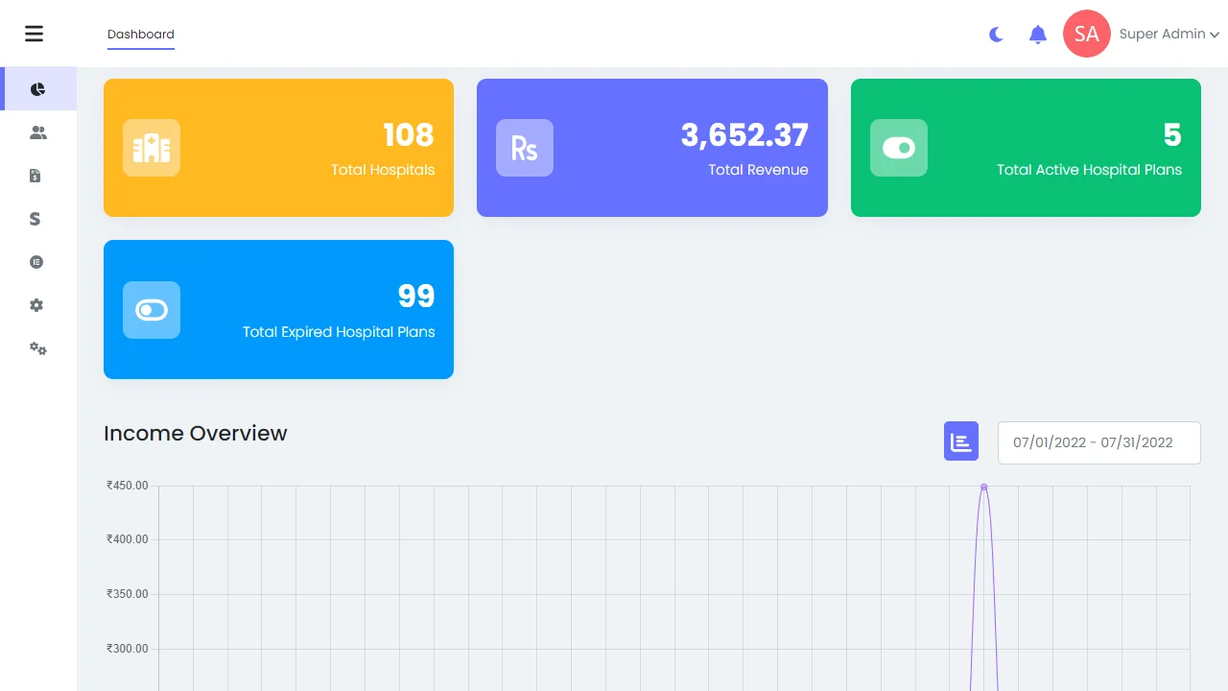
Task: Click the 5 active plans count
Action: (x=1172, y=135)
